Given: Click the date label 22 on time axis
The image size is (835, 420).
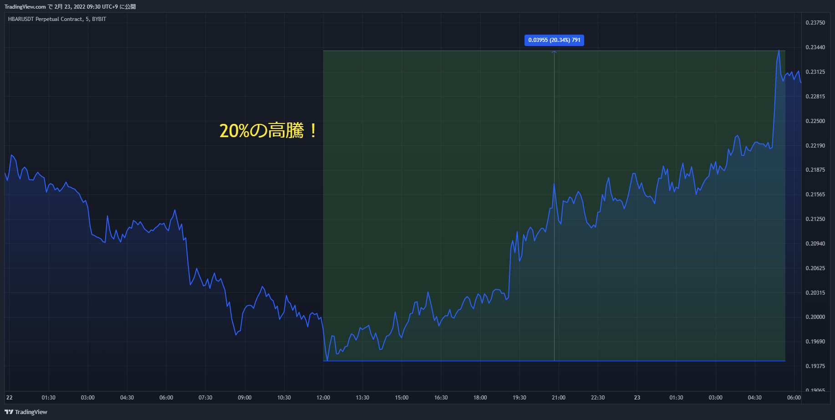Looking at the screenshot, I should [10, 398].
